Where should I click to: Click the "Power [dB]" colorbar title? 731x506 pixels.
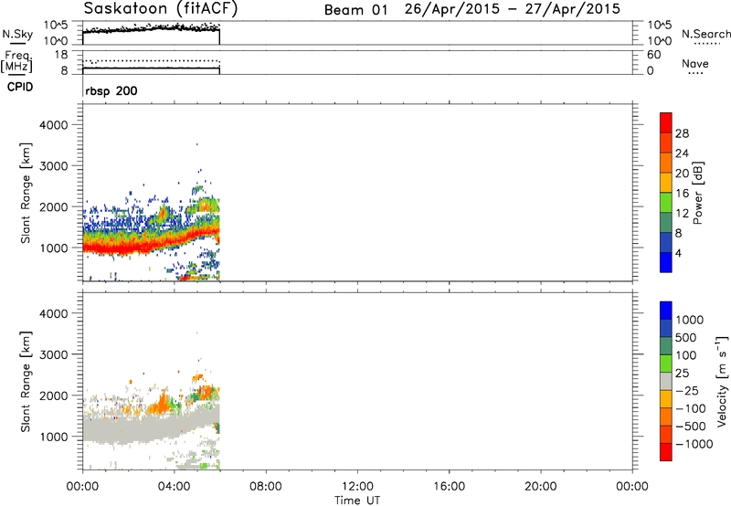point(698,193)
